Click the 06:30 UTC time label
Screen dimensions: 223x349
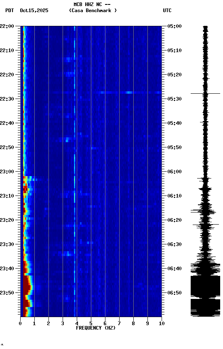[x=175, y=245]
